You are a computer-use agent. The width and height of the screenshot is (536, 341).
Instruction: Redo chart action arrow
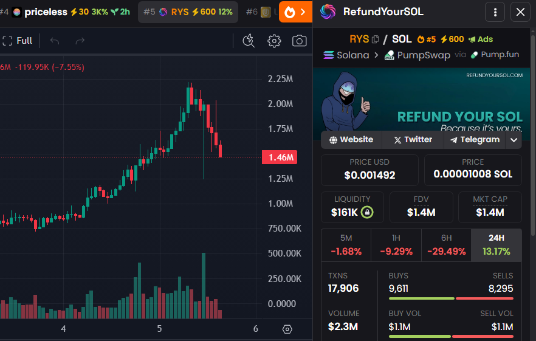coord(80,41)
